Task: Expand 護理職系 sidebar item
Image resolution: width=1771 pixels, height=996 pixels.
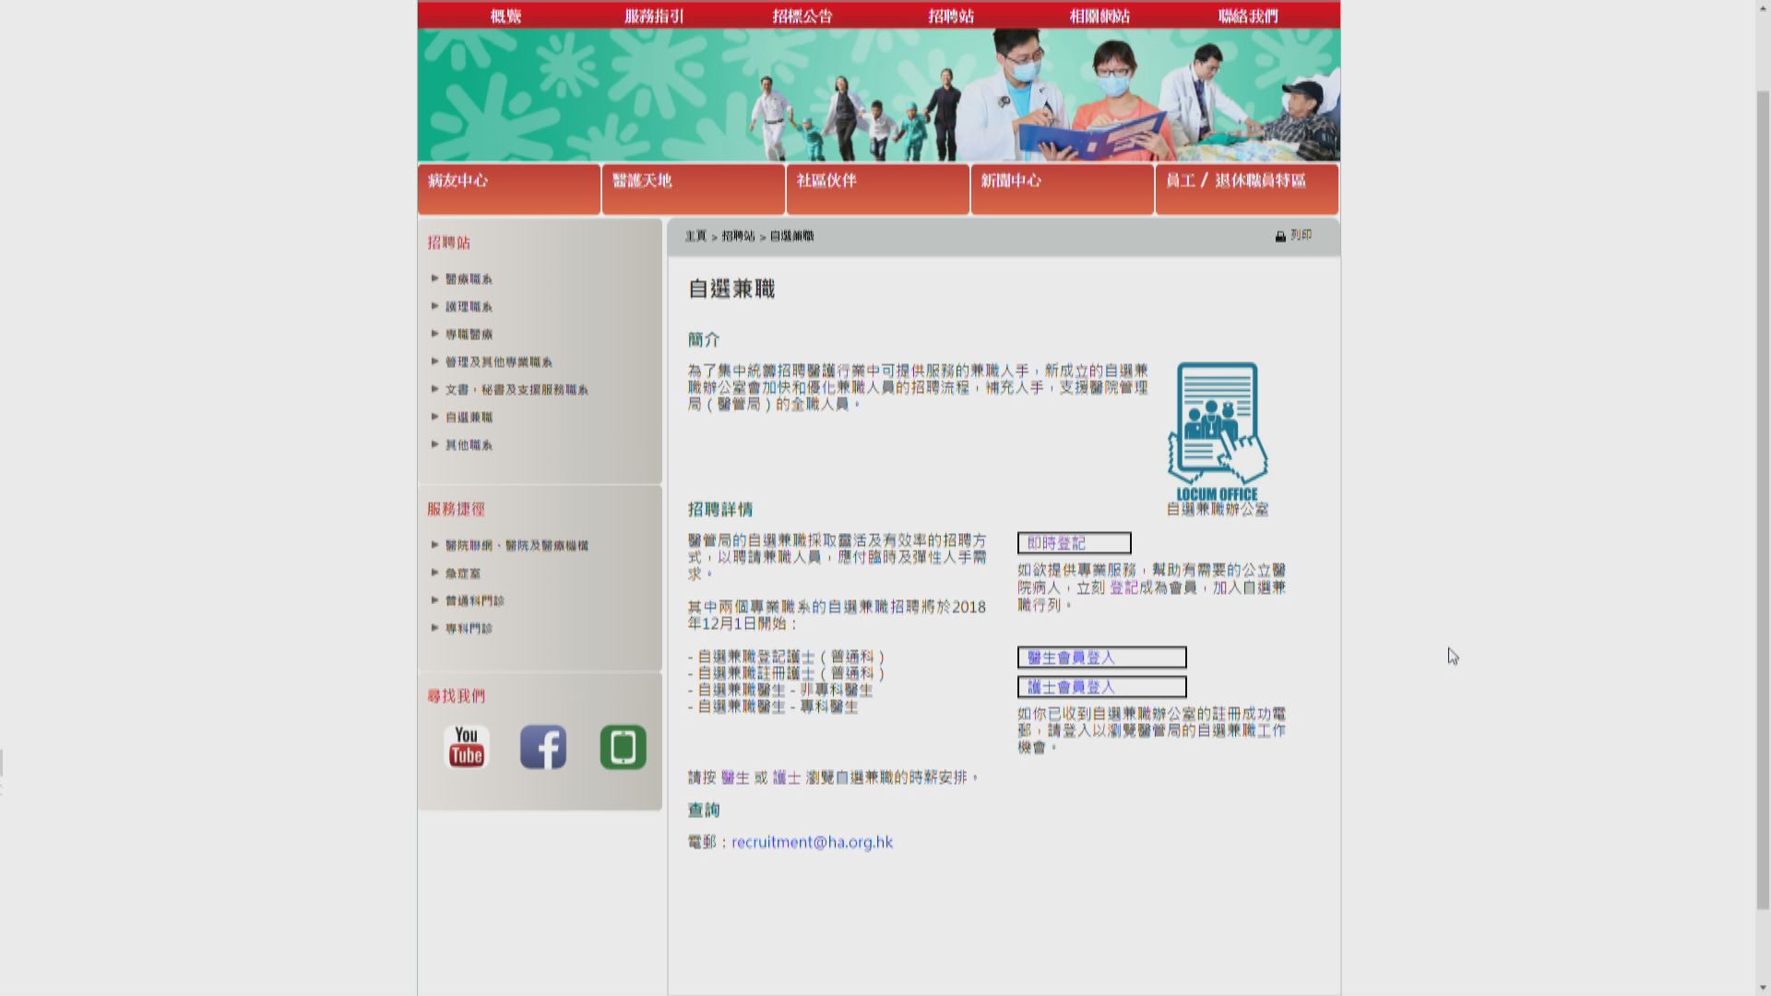Action: pos(469,307)
